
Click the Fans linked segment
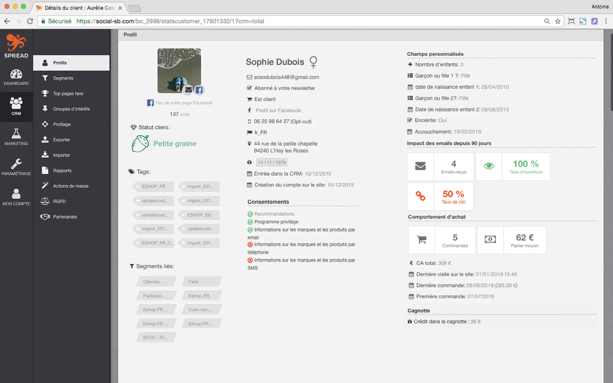coord(201,282)
